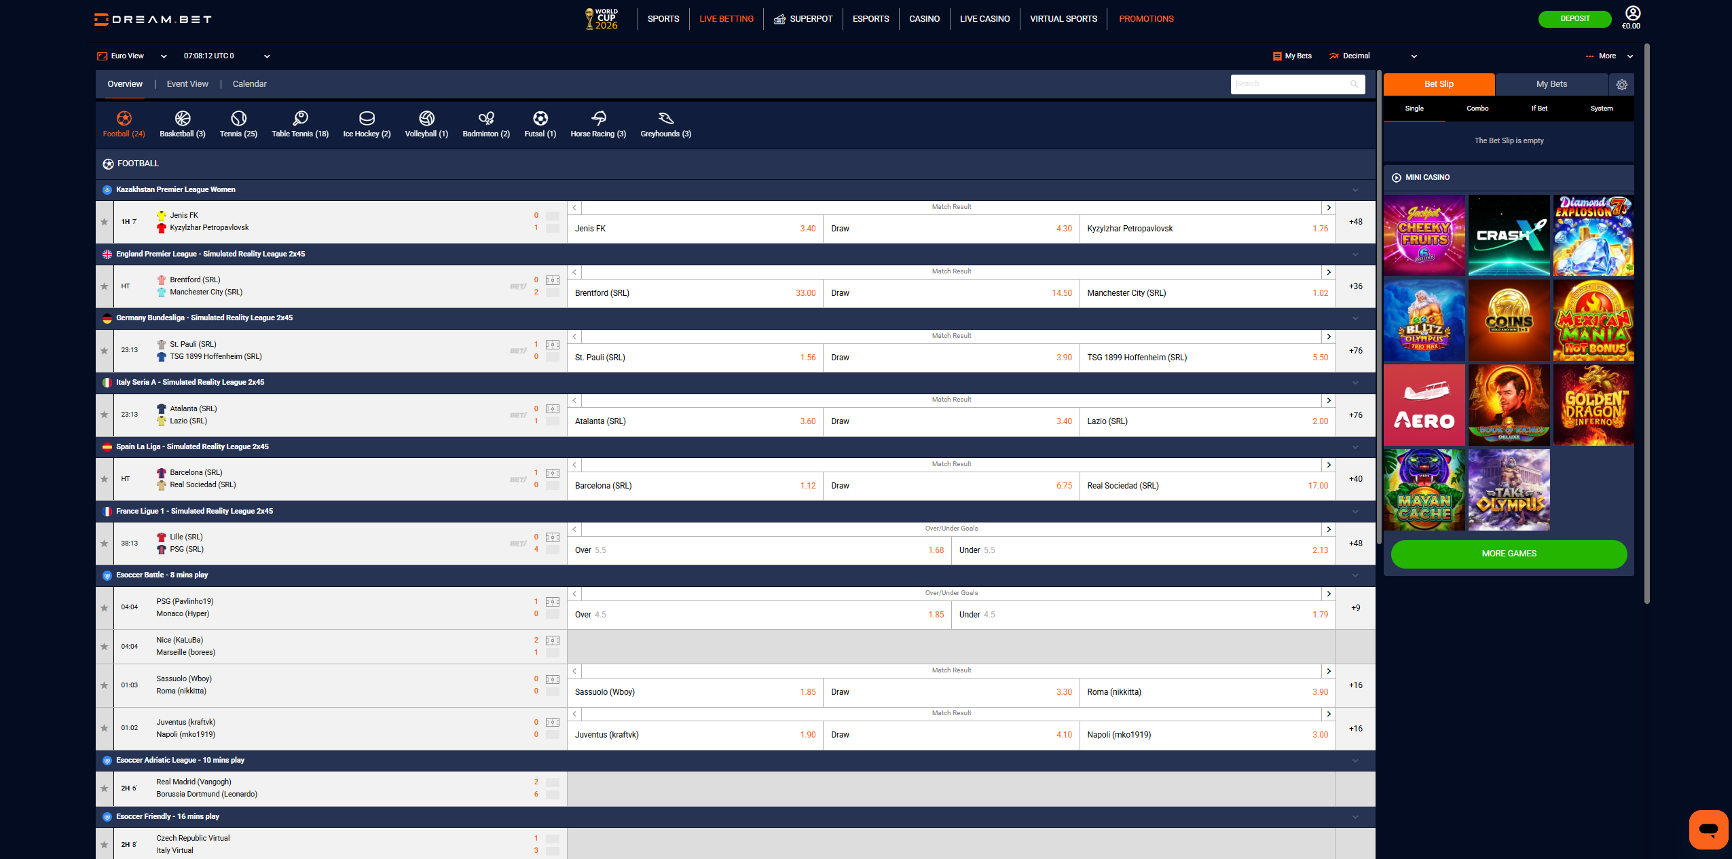
Task: Open pitch view for St. Pauli match
Action: coord(553,345)
